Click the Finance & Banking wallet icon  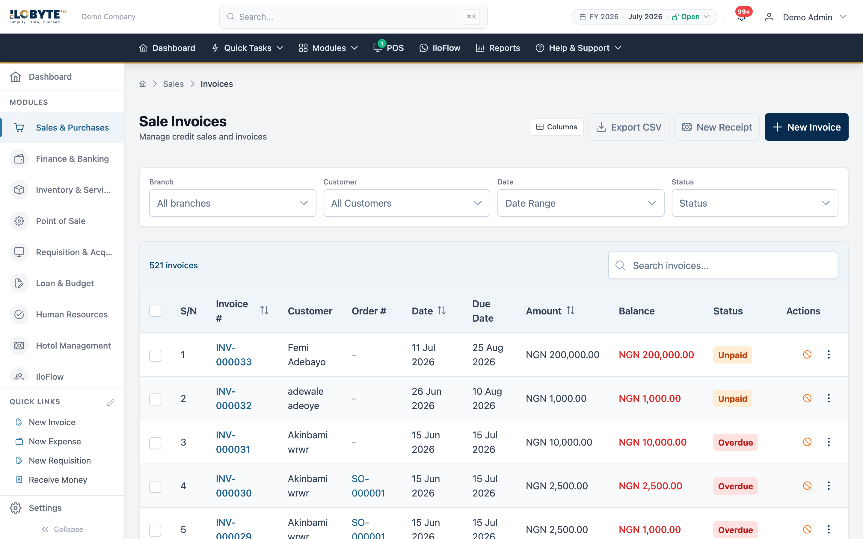(19, 159)
